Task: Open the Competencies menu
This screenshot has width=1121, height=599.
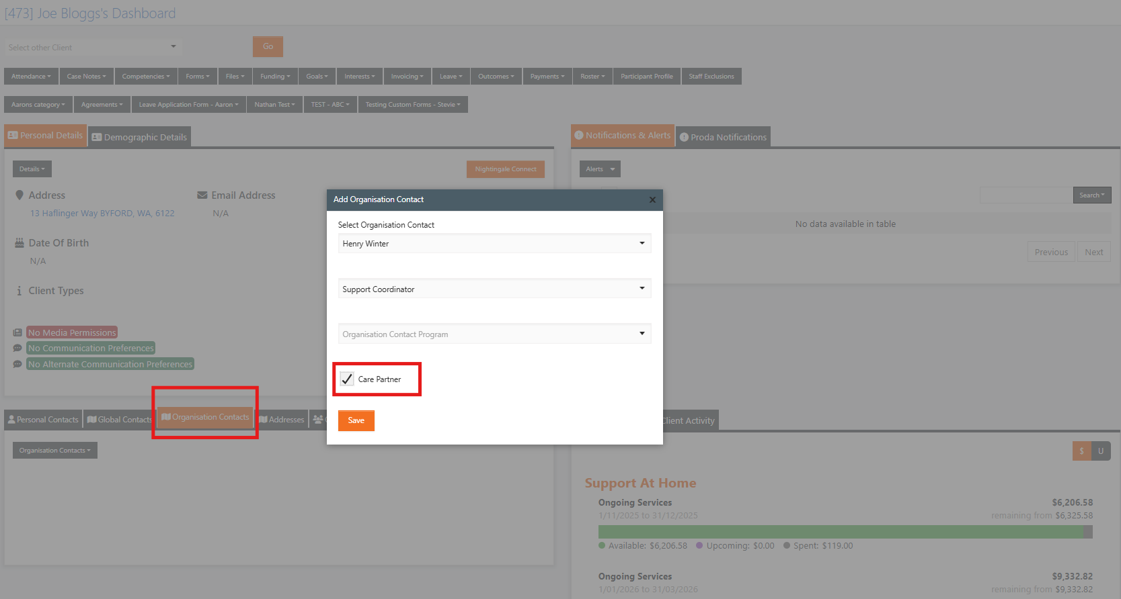Action: [x=146, y=77]
